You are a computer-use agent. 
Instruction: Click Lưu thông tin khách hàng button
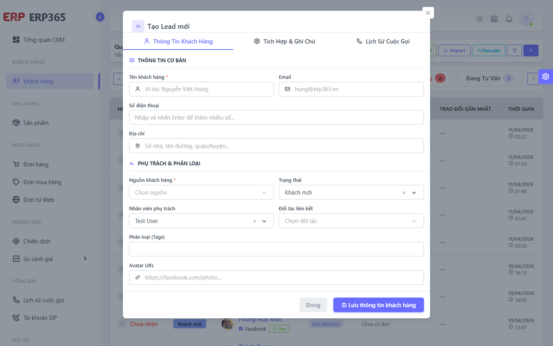pyautogui.click(x=379, y=305)
